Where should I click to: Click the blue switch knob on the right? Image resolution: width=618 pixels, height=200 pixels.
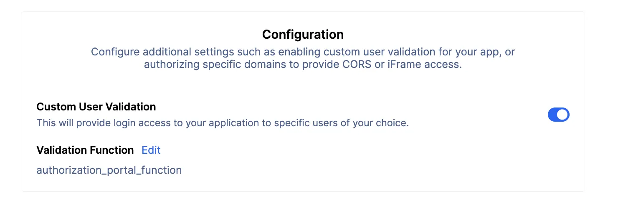[562, 115]
